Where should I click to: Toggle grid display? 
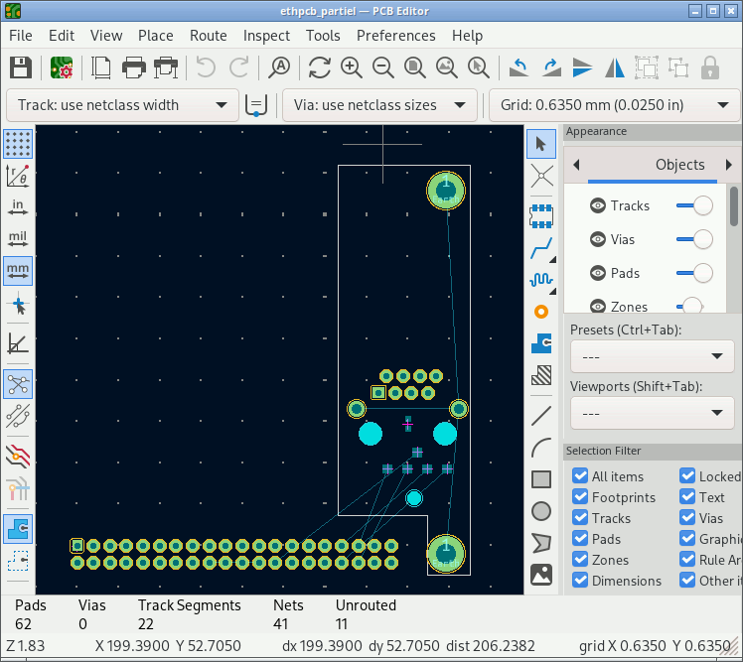coord(18,144)
